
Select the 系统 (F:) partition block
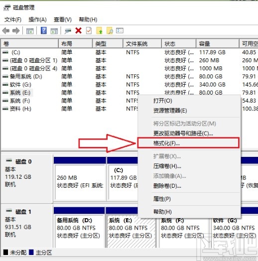(x=184, y=233)
